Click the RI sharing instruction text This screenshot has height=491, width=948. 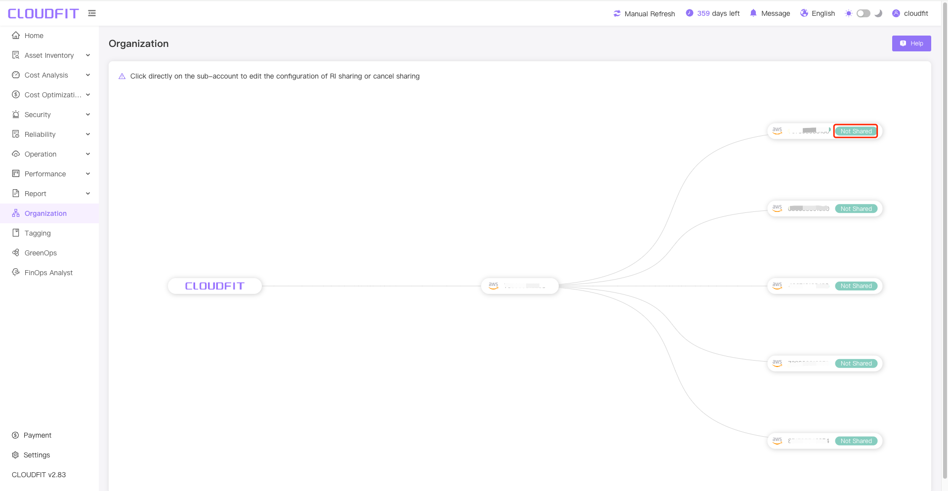(x=275, y=76)
